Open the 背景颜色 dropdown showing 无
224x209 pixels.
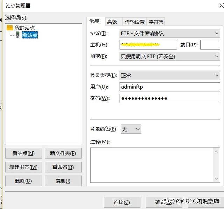(x=131, y=129)
